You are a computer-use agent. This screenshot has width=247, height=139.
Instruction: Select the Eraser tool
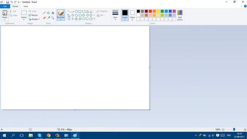pos(44,18)
